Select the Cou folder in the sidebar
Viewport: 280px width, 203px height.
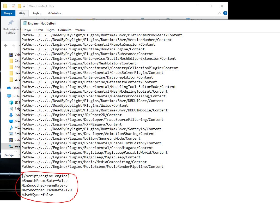(15, 61)
